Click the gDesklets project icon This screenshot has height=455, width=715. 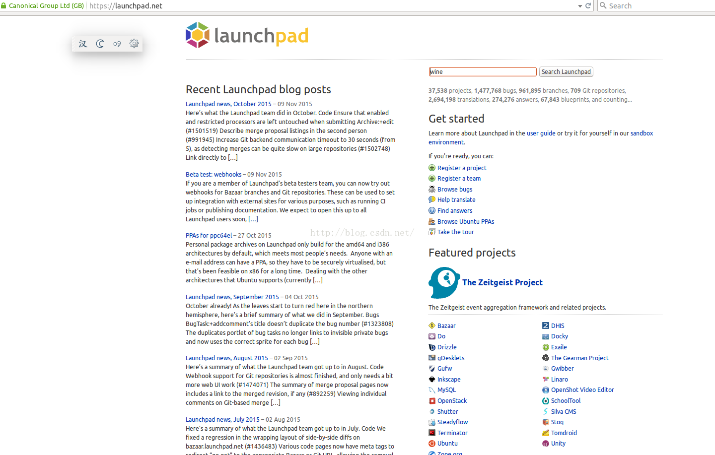[x=432, y=358]
